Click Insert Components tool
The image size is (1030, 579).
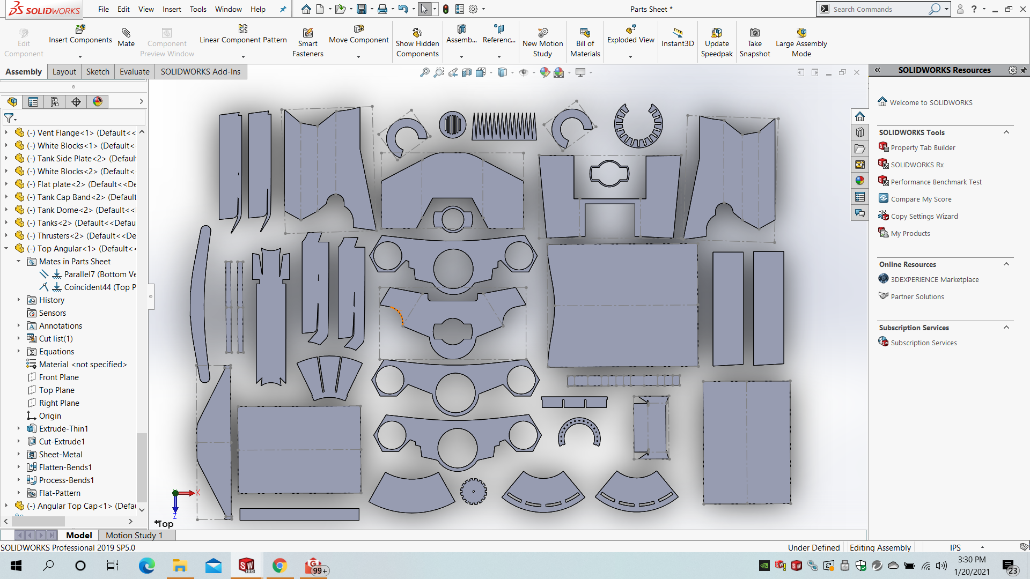pos(80,34)
